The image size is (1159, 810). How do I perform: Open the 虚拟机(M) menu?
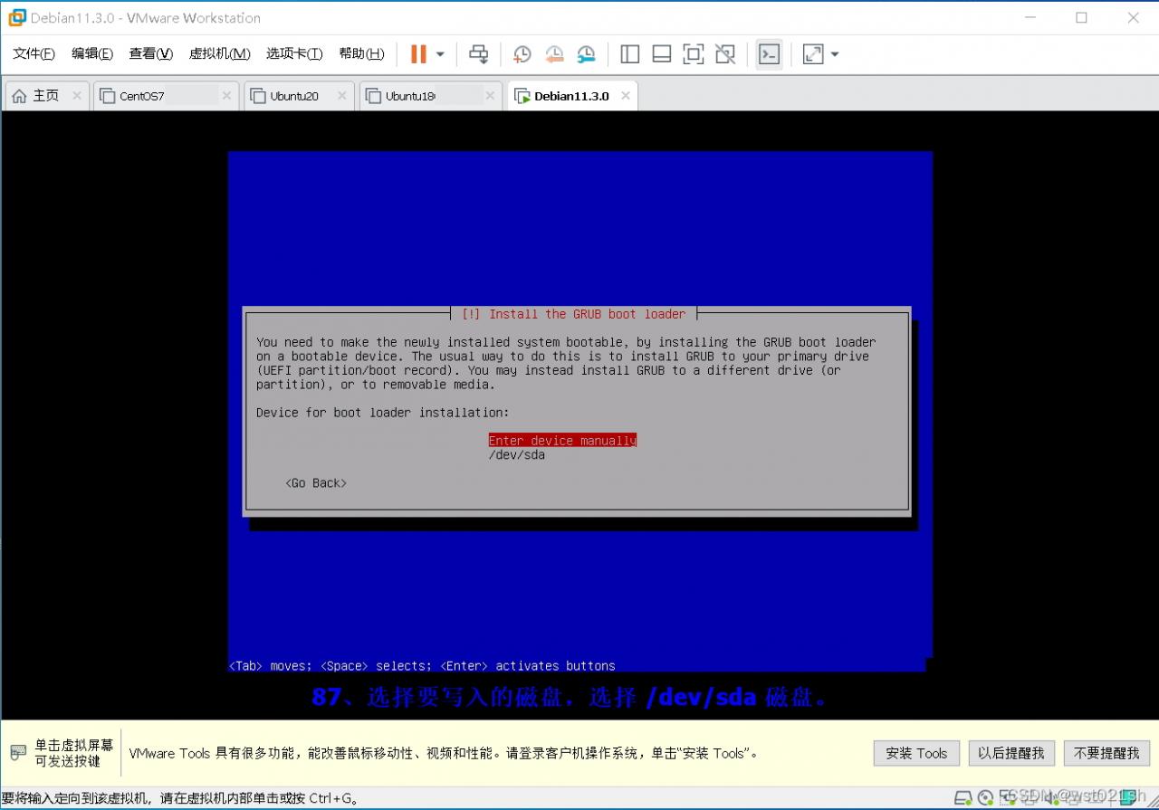[219, 54]
